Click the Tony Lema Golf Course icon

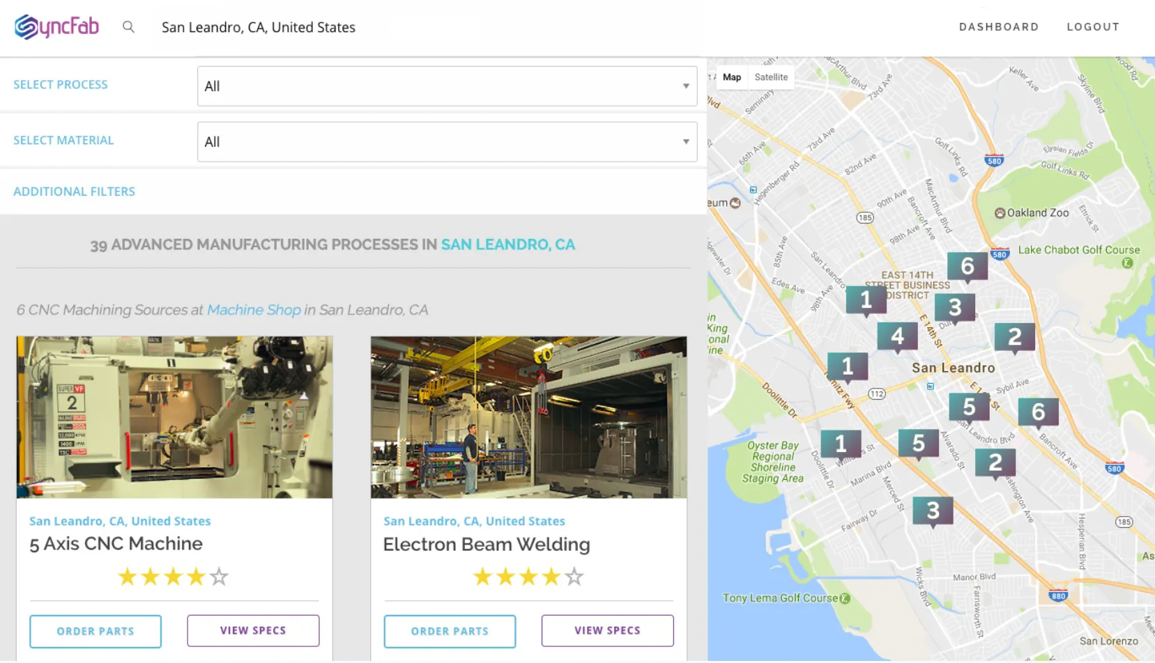[x=845, y=598]
